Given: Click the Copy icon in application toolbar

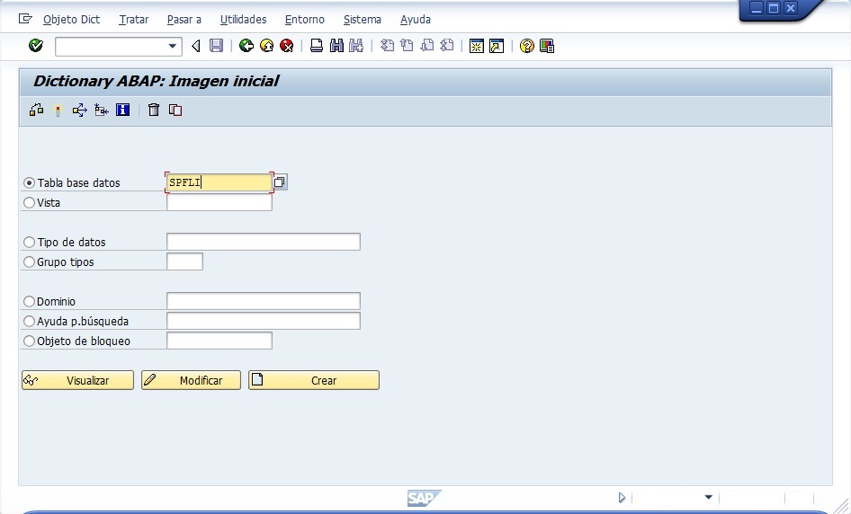Looking at the screenshot, I should click(x=175, y=110).
